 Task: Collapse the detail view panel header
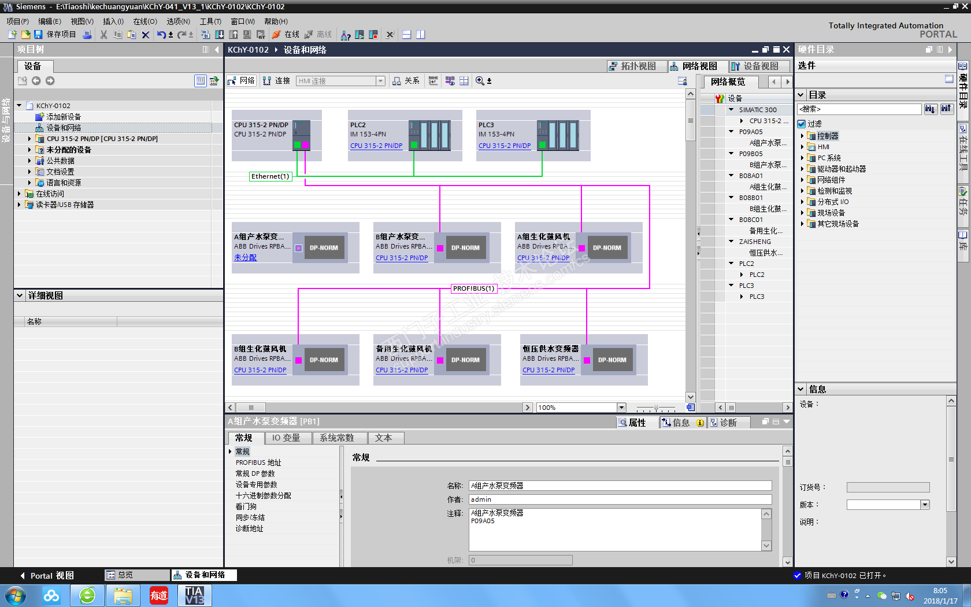point(20,295)
